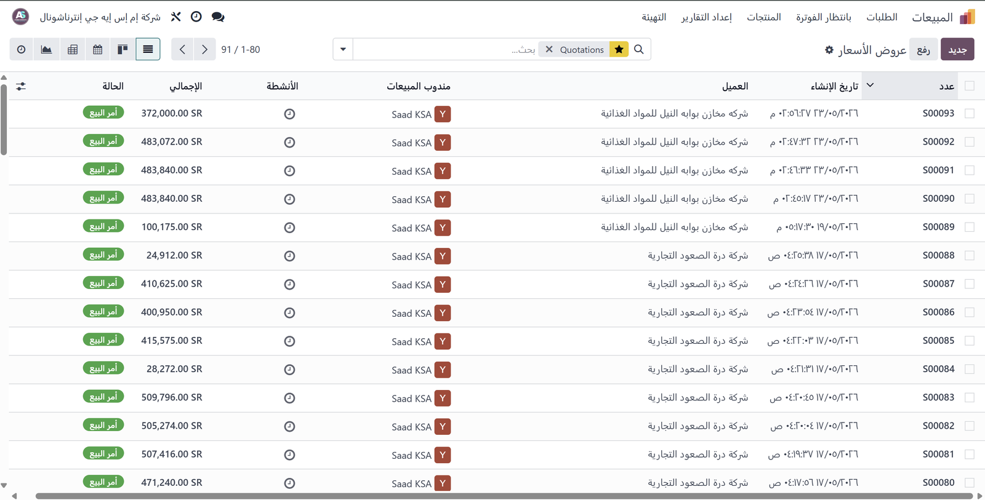Sort by the الحالة status column
This screenshot has width=985, height=500.
point(113,86)
